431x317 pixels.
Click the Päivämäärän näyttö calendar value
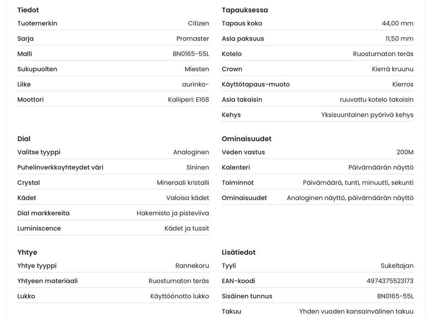pyautogui.click(x=381, y=167)
